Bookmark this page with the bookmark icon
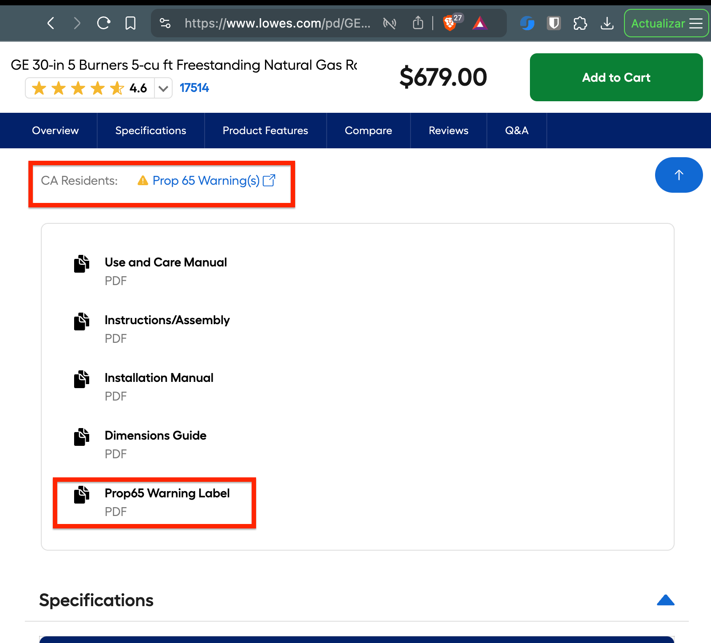 [130, 23]
